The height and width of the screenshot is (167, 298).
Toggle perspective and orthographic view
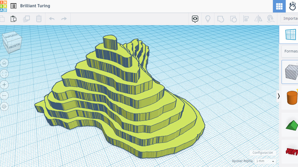4,106
